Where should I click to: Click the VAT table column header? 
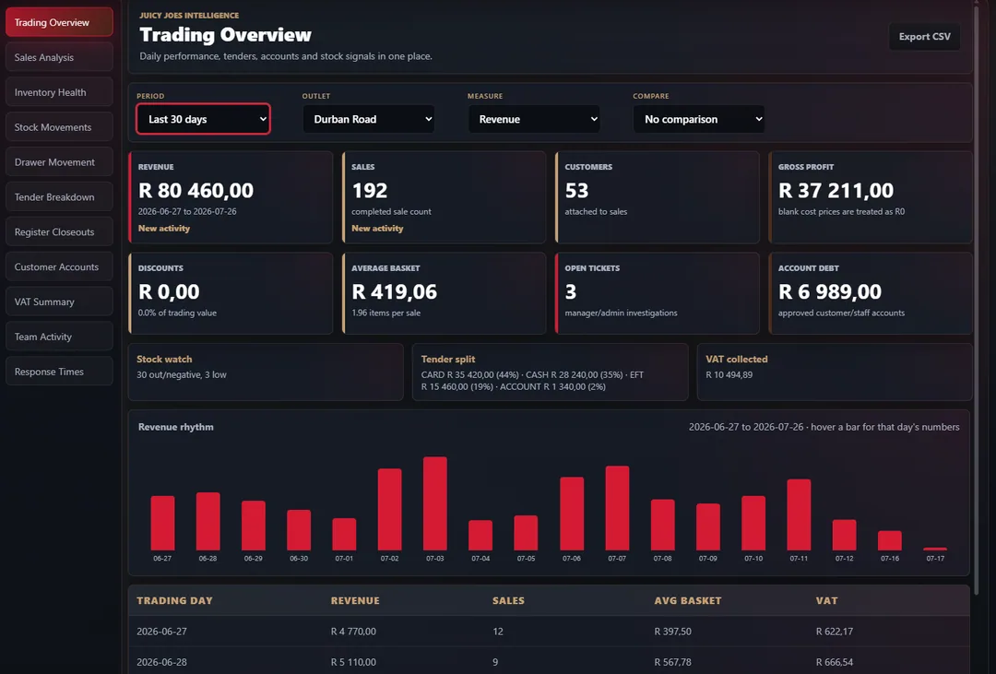click(x=826, y=600)
